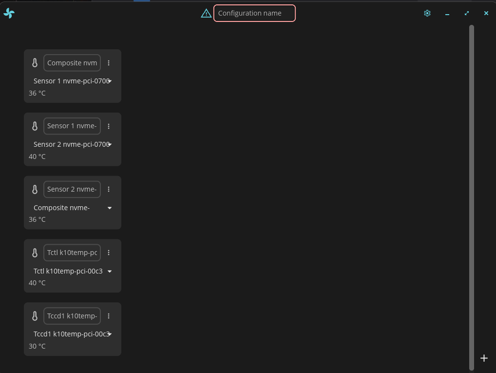Click 36 °C on the Sensor 2 nvme- card
Viewport: 496px width, 373px height.
[x=37, y=219]
